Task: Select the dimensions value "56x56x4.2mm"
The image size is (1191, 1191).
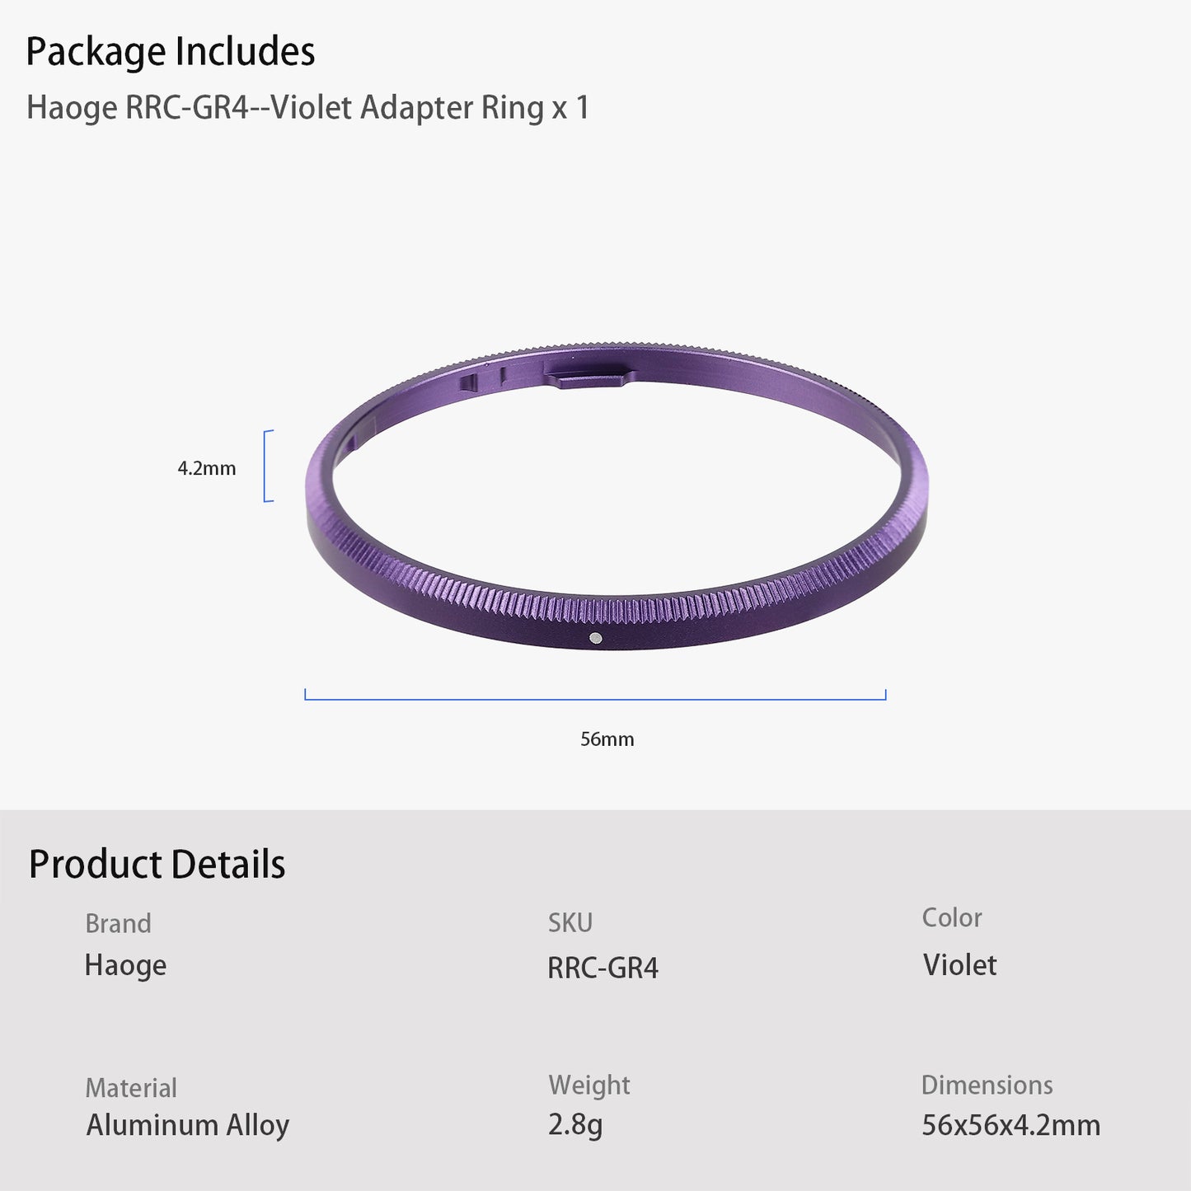Action: point(1010,1125)
